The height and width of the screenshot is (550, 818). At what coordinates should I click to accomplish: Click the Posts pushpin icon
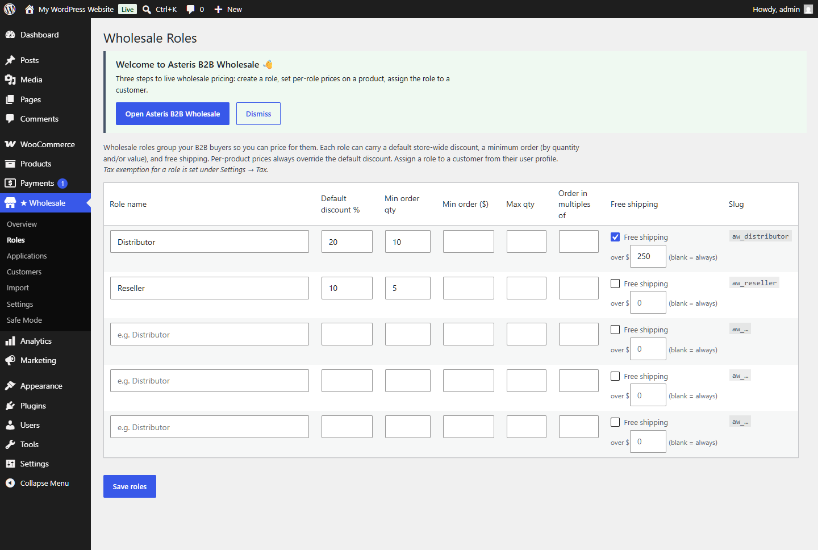10,60
